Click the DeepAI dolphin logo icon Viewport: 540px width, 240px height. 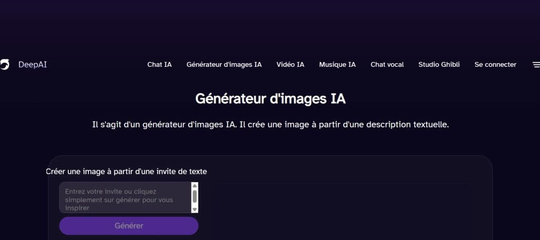coord(4,64)
